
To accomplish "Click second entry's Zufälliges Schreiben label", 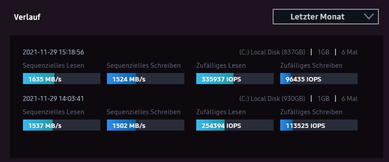I will (311, 112).
